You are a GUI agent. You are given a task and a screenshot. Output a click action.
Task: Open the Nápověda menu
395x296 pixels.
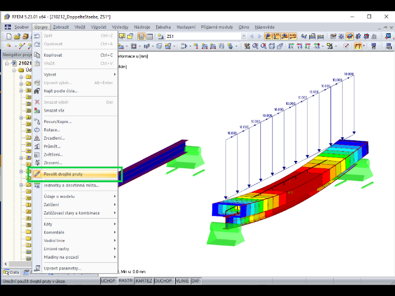click(265, 27)
